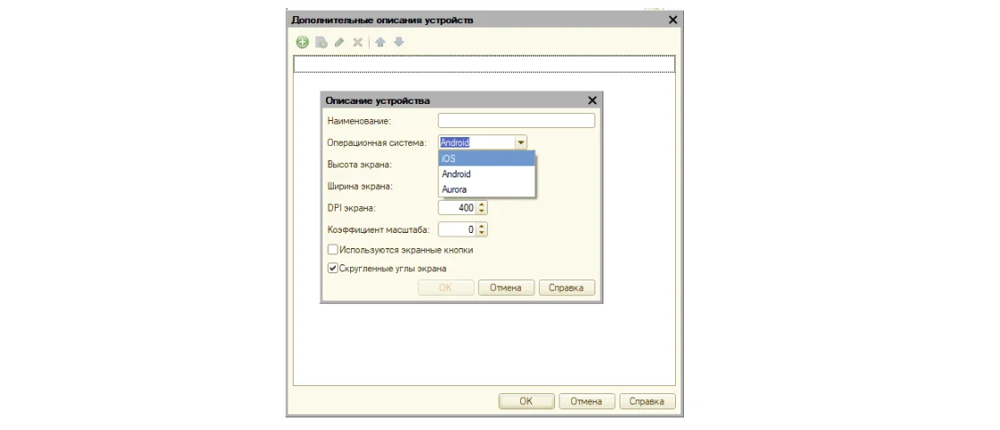Open the Операционная система dropdown arrow
This screenshot has height=430, width=1000.
[521, 143]
